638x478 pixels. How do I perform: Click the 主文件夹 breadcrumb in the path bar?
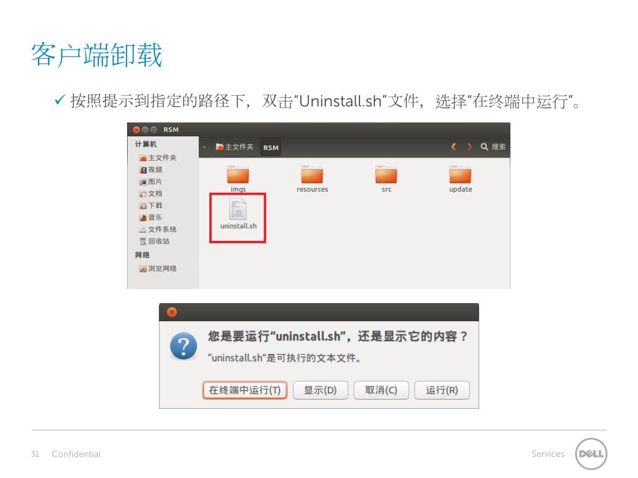pyautogui.click(x=235, y=147)
